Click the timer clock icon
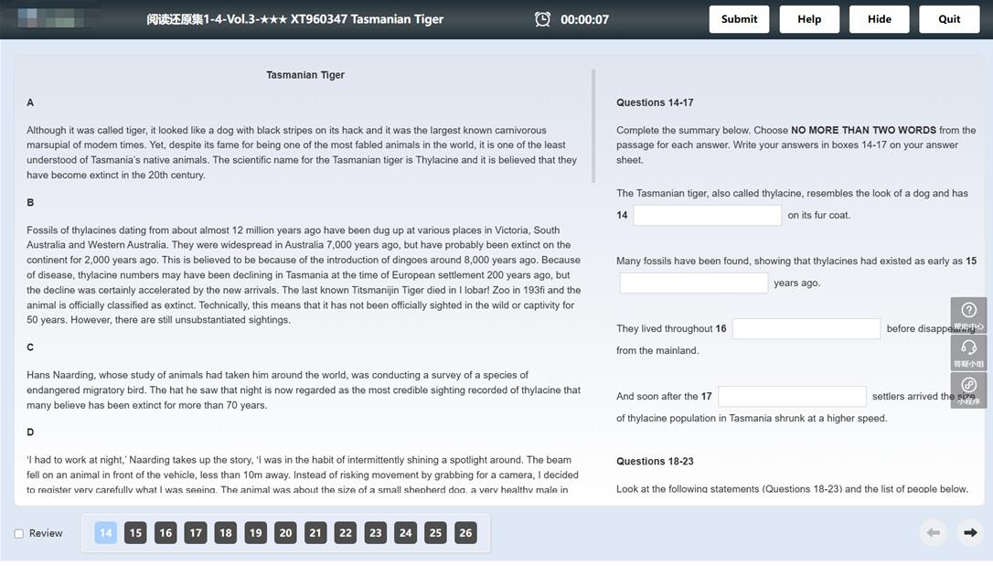This screenshot has height=566, width=993. 542,19
